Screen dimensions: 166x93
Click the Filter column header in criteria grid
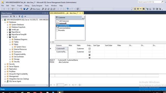119,45
